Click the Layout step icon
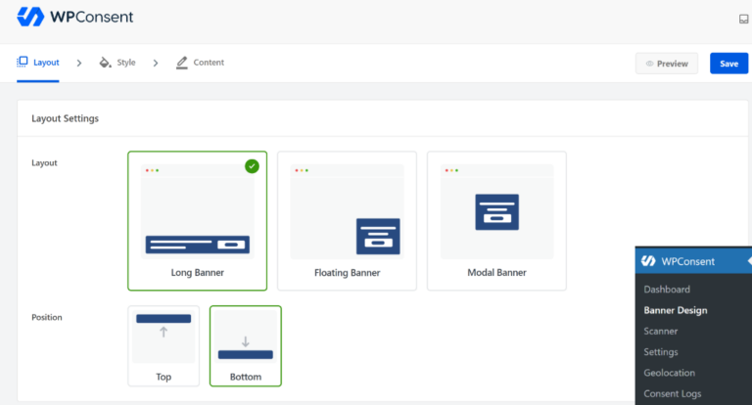 23,62
